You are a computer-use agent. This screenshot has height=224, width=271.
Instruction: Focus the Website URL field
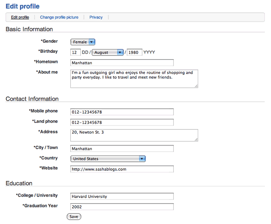point(122,169)
